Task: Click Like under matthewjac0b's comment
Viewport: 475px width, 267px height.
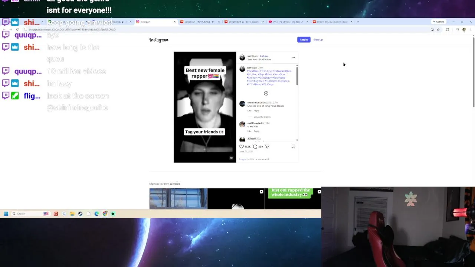Action: click(249, 131)
